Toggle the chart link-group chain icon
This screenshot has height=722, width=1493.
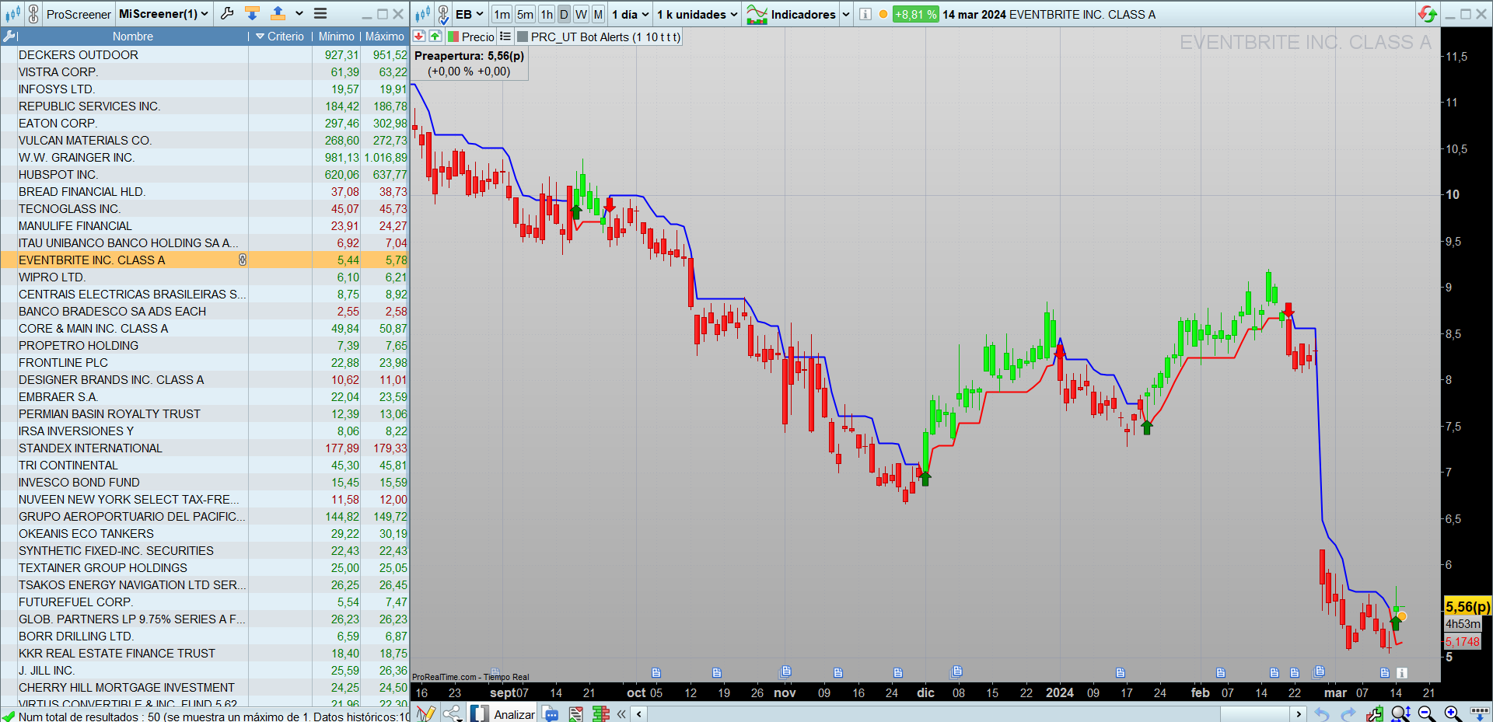coord(442,14)
